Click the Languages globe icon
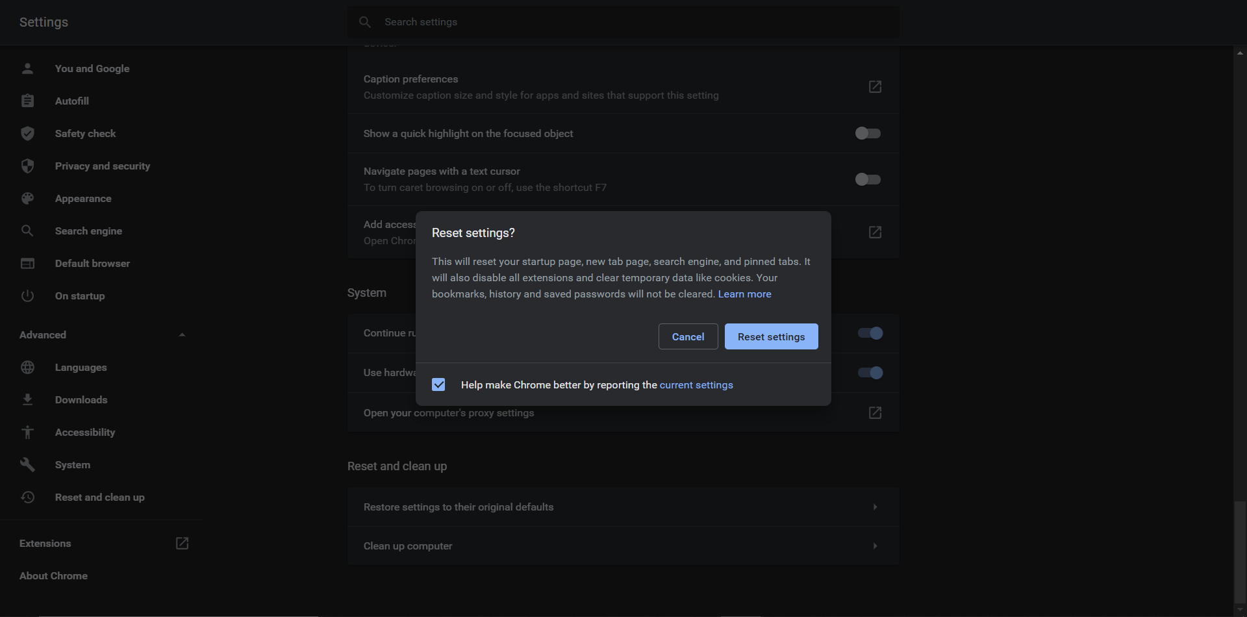 27,368
